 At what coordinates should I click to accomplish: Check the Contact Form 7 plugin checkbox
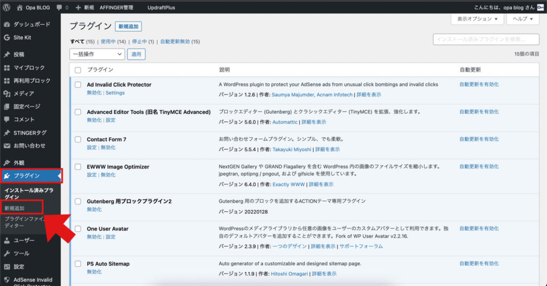click(x=78, y=140)
